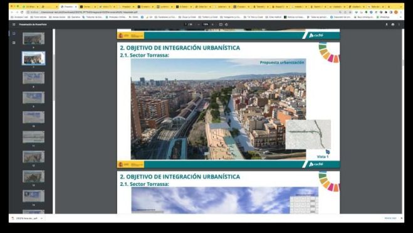Open a new browser tab
Screen dimensions: 413x233
(x=389, y=7)
